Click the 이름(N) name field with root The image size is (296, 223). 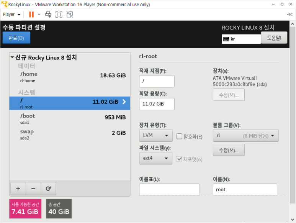[245, 190]
